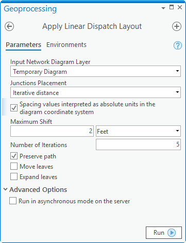Click the Input Network Diagram Layer label

tap(50, 62)
